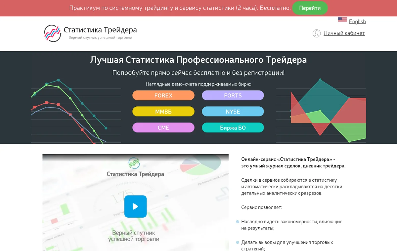Click the Статистика Трейдера site title
The width and height of the screenshot is (397, 251).
pos(100,30)
